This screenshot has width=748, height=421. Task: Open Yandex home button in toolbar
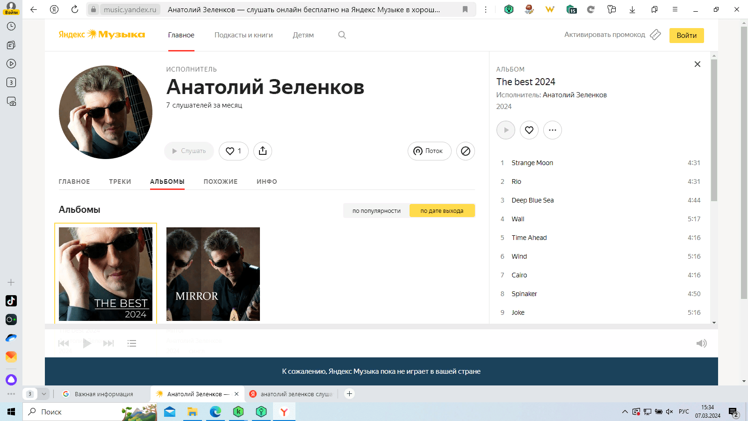[x=54, y=9]
